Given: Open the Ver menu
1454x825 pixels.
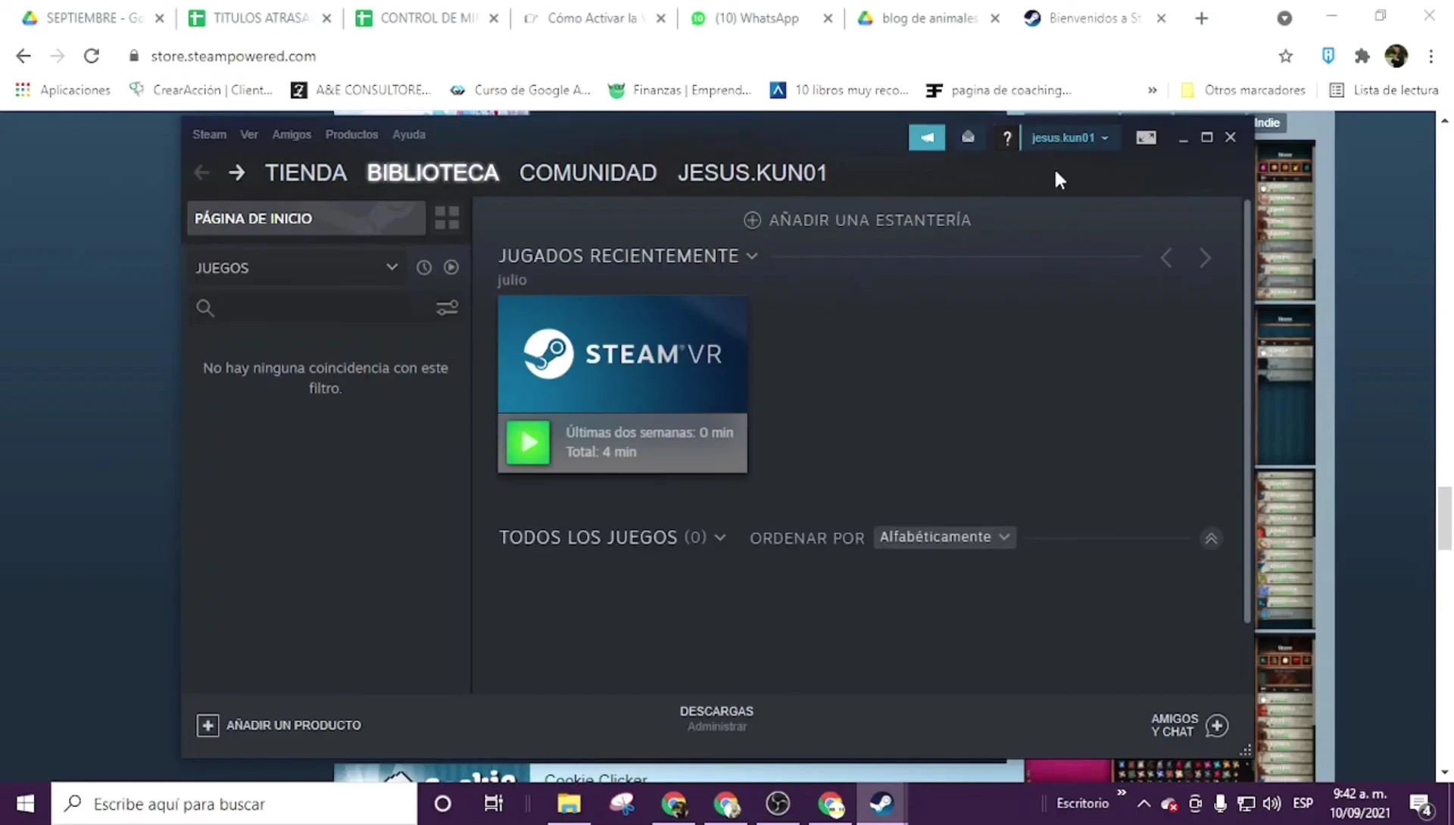Looking at the screenshot, I should pyautogui.click(x=249, y=134).
